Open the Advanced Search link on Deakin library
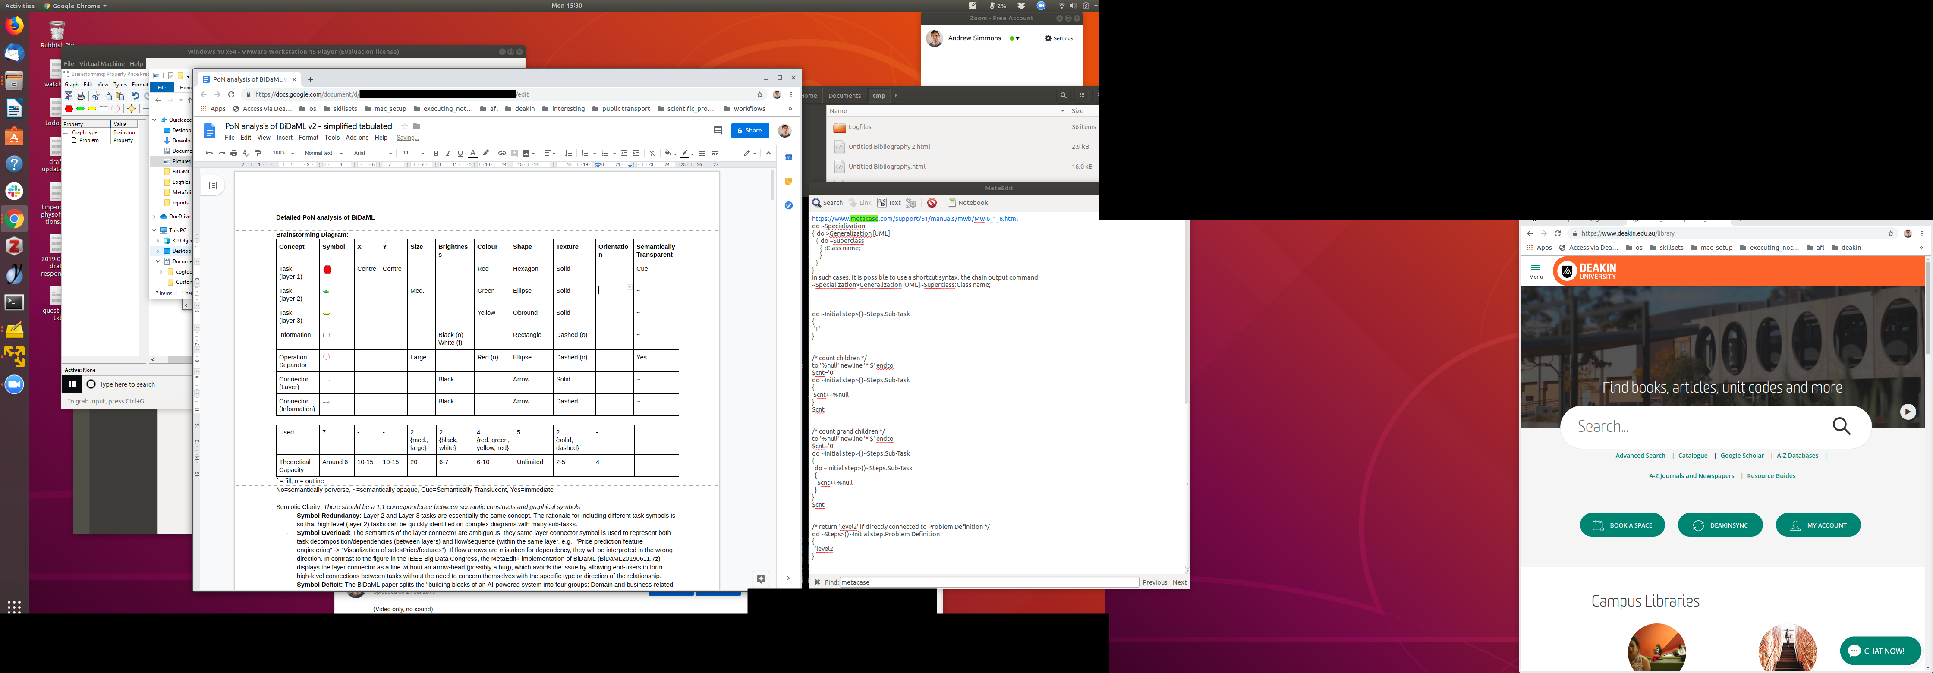Screen dimensions: 1933x673 point(1640,456)
